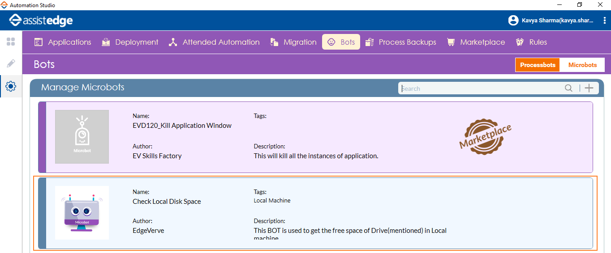
Task: Click the Marketplace stamp badge
Action: tap(485, 137)
